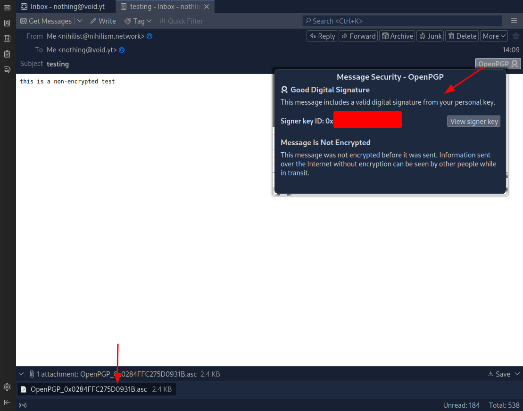The width and height of the screenshot is (523, 411).
Task: Focus the Search field
Action: [402, 21]
